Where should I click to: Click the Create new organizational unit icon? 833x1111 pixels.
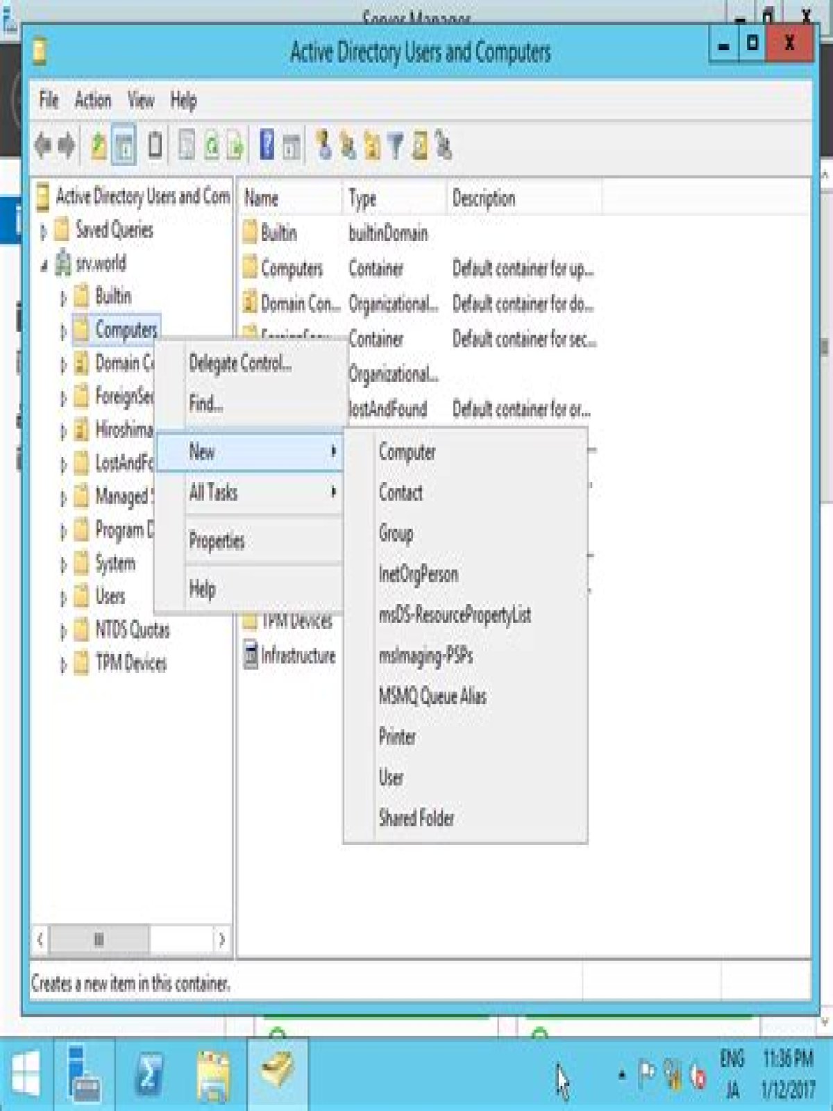[372, 146]
